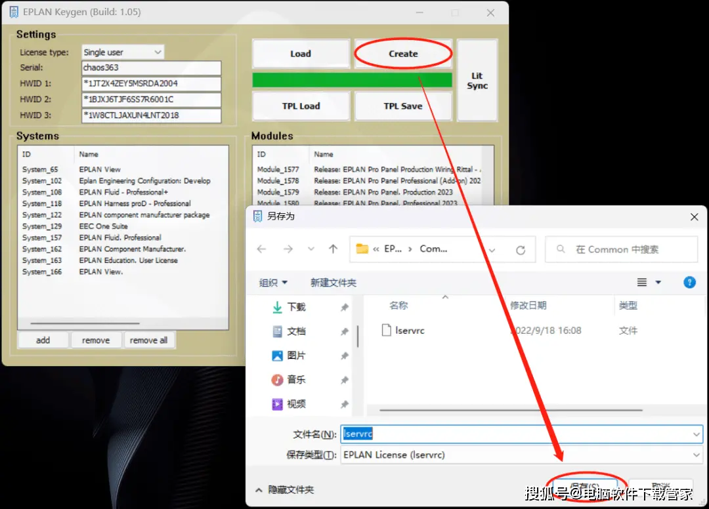Click the EP... breadcrumb in the address bar
The height and width of the screenshot is (509, 709).
tap(393, 249)
